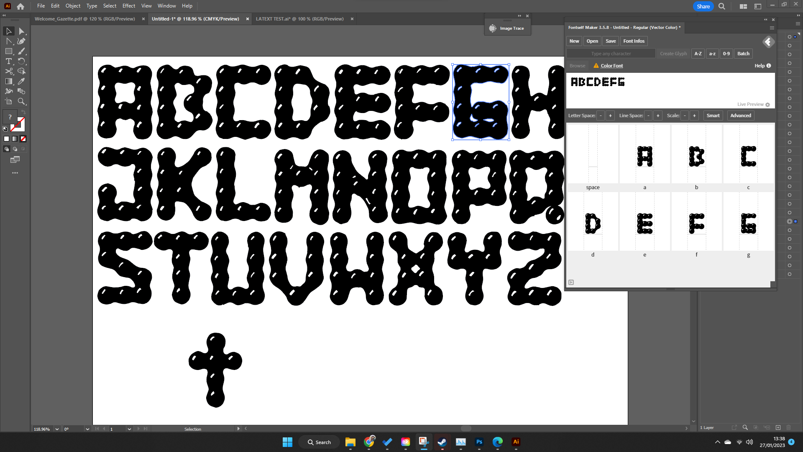Select the Pen tool

coord(22,41)
